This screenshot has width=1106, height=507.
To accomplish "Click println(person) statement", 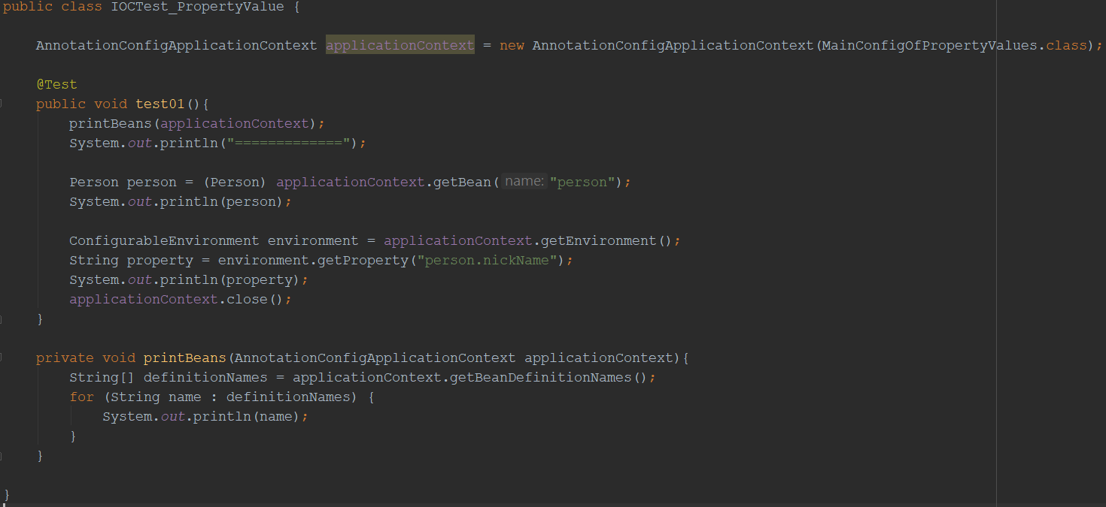I will click(x=180, y=201).
